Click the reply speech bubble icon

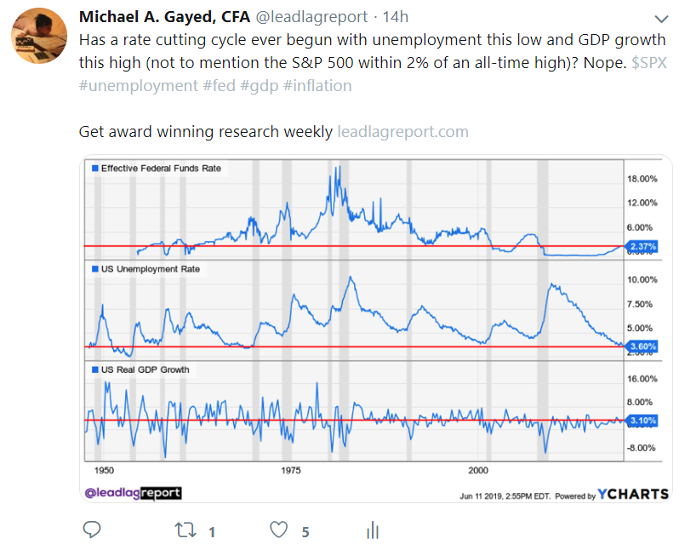[92, 530]
